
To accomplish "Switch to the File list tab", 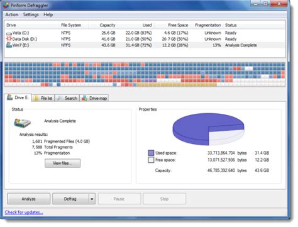I will pos(43,98).
